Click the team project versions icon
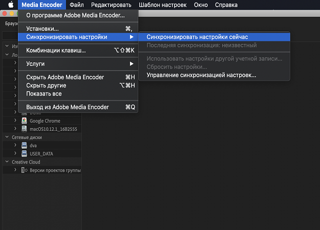This screenshot has height=230, width=320. point(24,170)
